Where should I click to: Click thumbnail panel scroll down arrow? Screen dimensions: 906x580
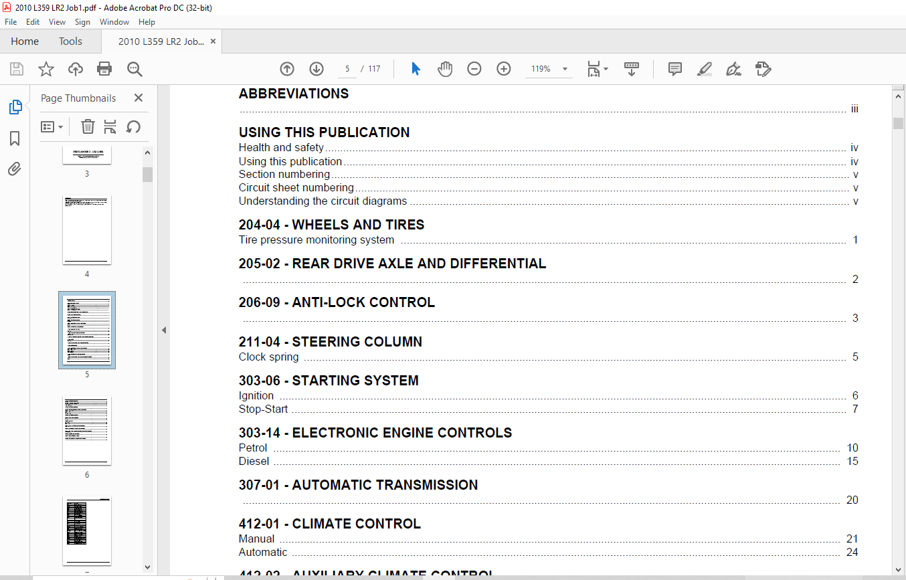(x=148, y=567)
